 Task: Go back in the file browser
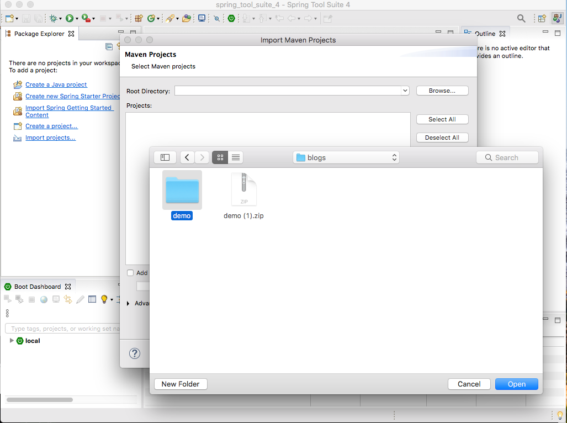point(187,157)
